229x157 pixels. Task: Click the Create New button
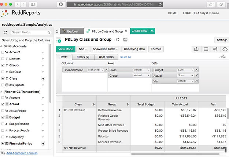click(139, 31)
